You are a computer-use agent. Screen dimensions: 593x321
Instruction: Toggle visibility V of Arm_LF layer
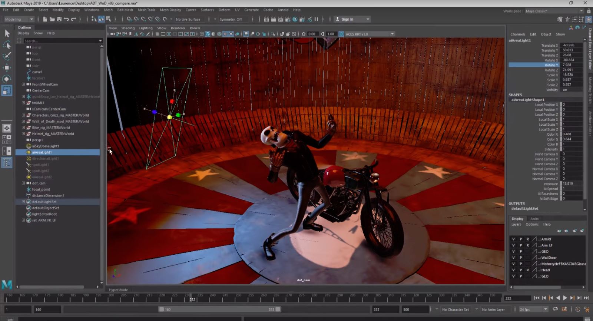tap(513, 245)
